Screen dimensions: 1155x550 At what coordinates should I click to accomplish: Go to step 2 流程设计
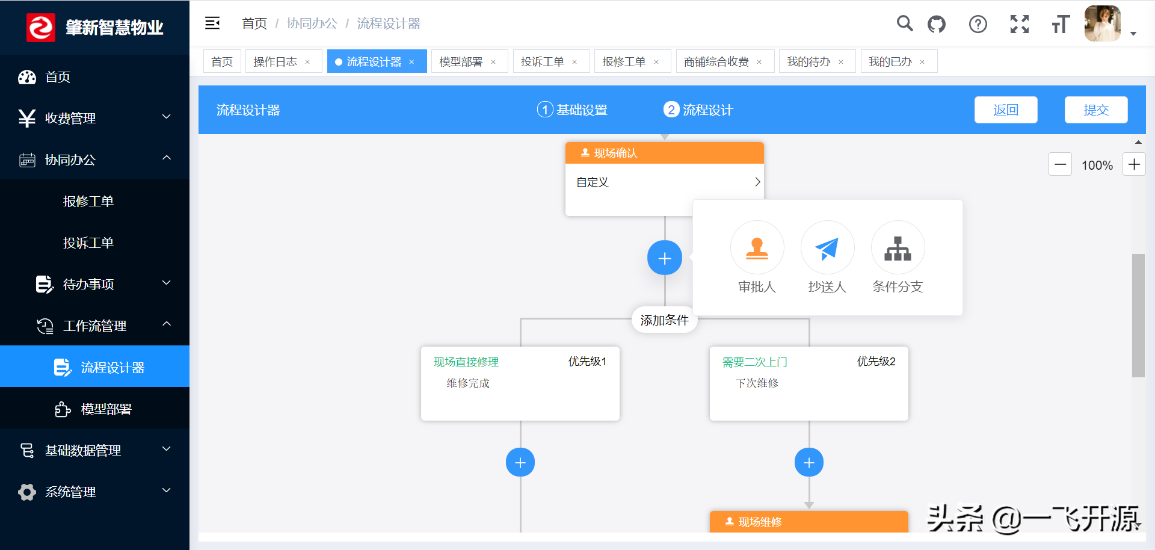tap(698, 110)
